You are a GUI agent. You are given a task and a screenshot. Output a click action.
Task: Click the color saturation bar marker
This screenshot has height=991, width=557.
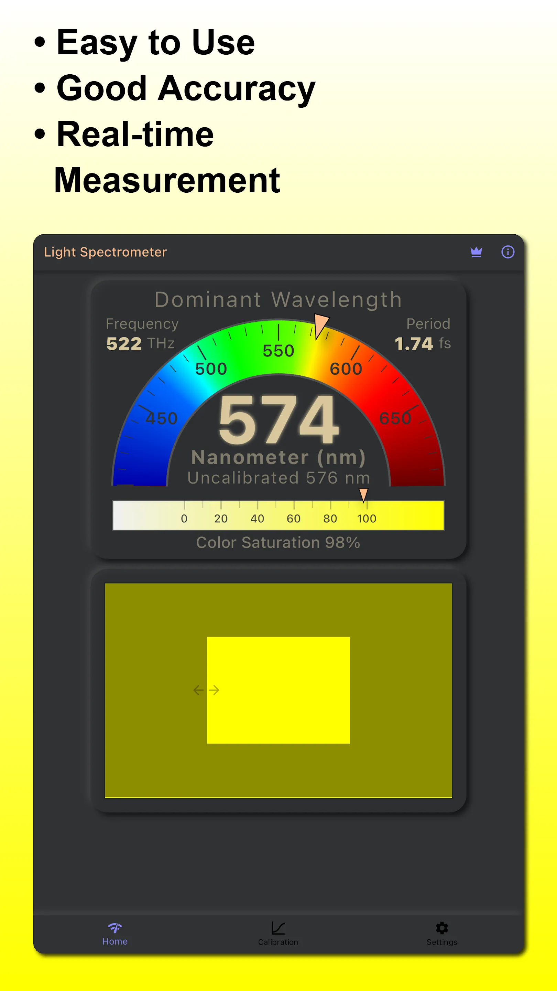coord(363,495)
